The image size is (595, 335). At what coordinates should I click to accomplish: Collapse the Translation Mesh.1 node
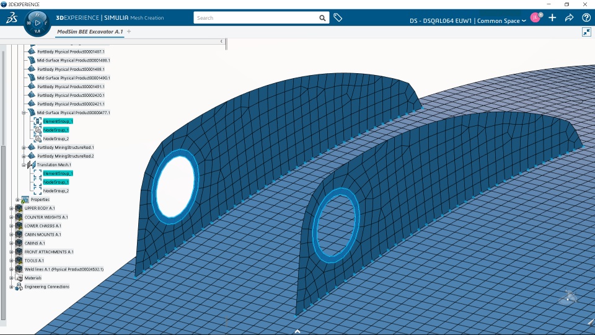(x=24, y=165)
